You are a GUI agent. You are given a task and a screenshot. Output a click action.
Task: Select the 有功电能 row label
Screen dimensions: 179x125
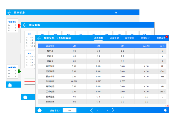[x=50, y=86]
